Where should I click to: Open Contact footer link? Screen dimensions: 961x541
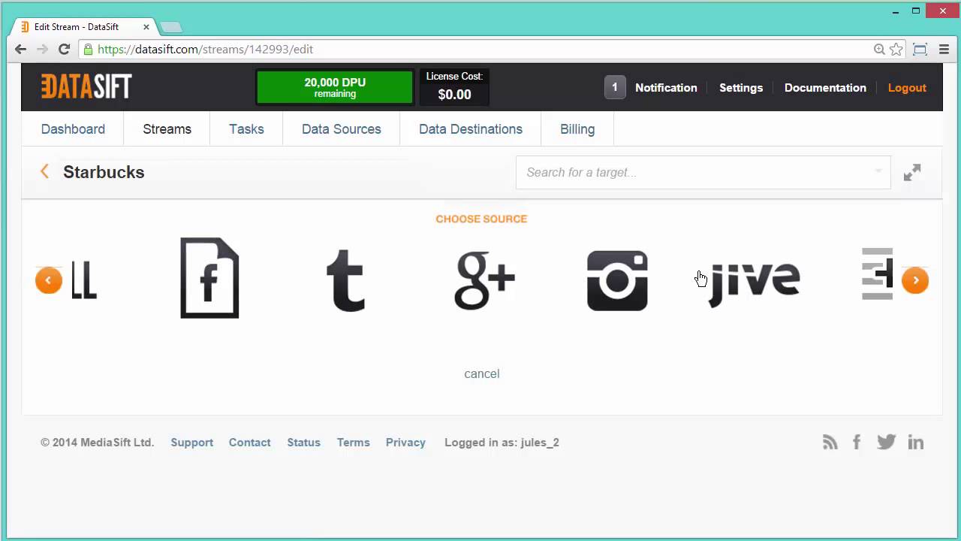coord(250,443)
